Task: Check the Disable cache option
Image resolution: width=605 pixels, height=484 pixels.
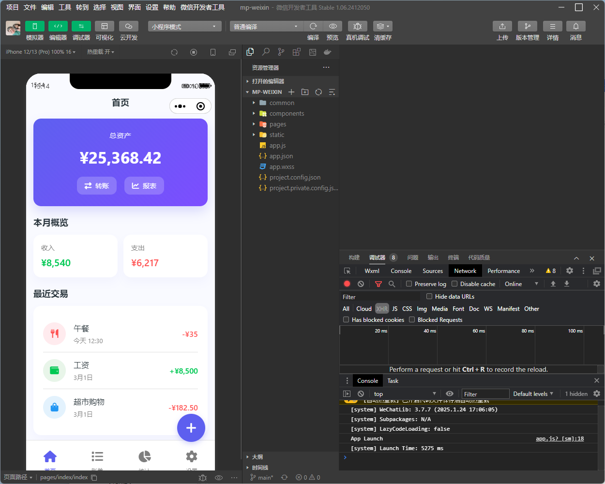Action: 454,284
